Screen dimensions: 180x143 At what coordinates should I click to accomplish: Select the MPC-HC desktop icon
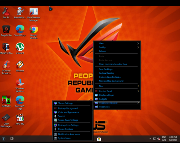tap(20, 119)
